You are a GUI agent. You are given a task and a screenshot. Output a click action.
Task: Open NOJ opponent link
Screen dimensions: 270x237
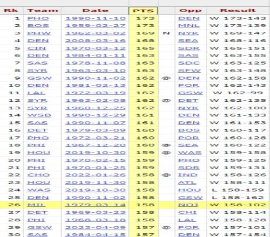coord(188,205)
